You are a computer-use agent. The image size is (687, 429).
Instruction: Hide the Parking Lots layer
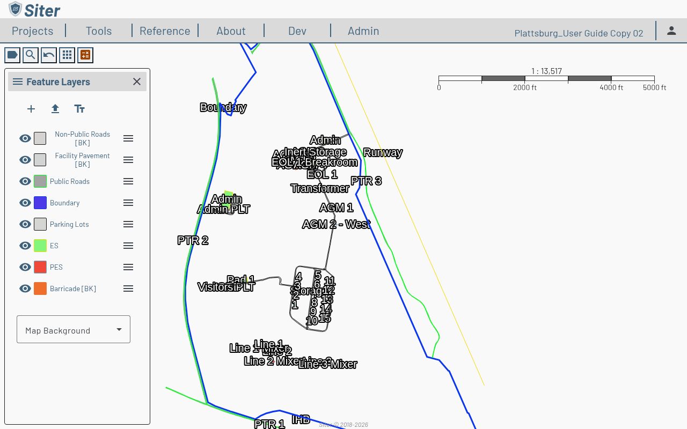(x=25, y=224)
